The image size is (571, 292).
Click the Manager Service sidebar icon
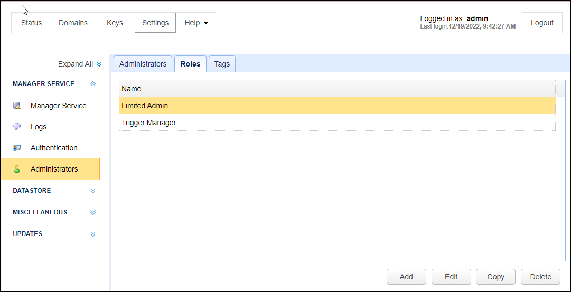(x=17, y=106)
